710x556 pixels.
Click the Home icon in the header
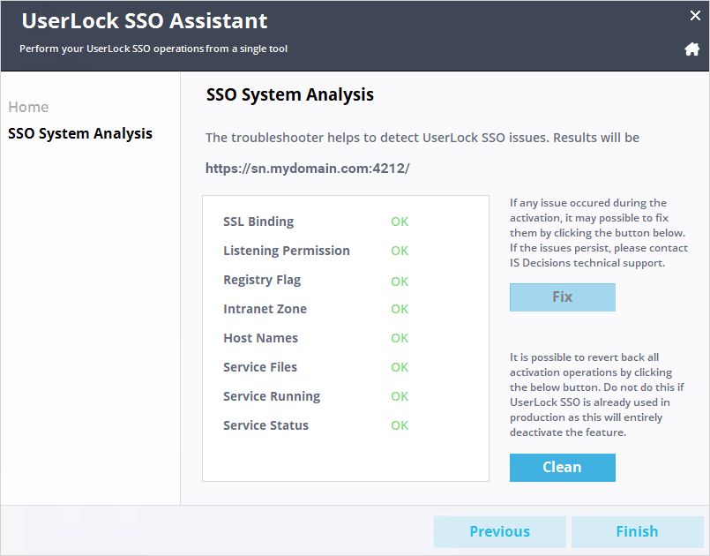[691, 49]
